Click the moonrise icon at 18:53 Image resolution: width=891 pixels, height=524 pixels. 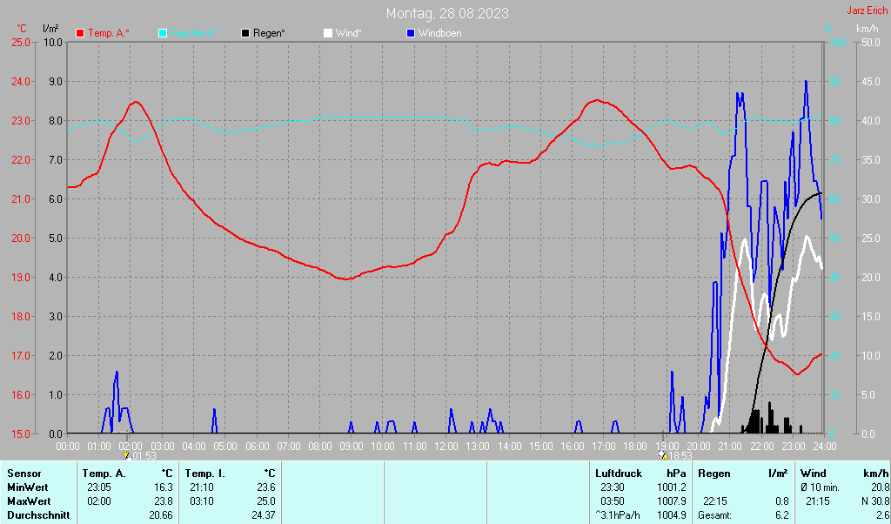(662, 454)
